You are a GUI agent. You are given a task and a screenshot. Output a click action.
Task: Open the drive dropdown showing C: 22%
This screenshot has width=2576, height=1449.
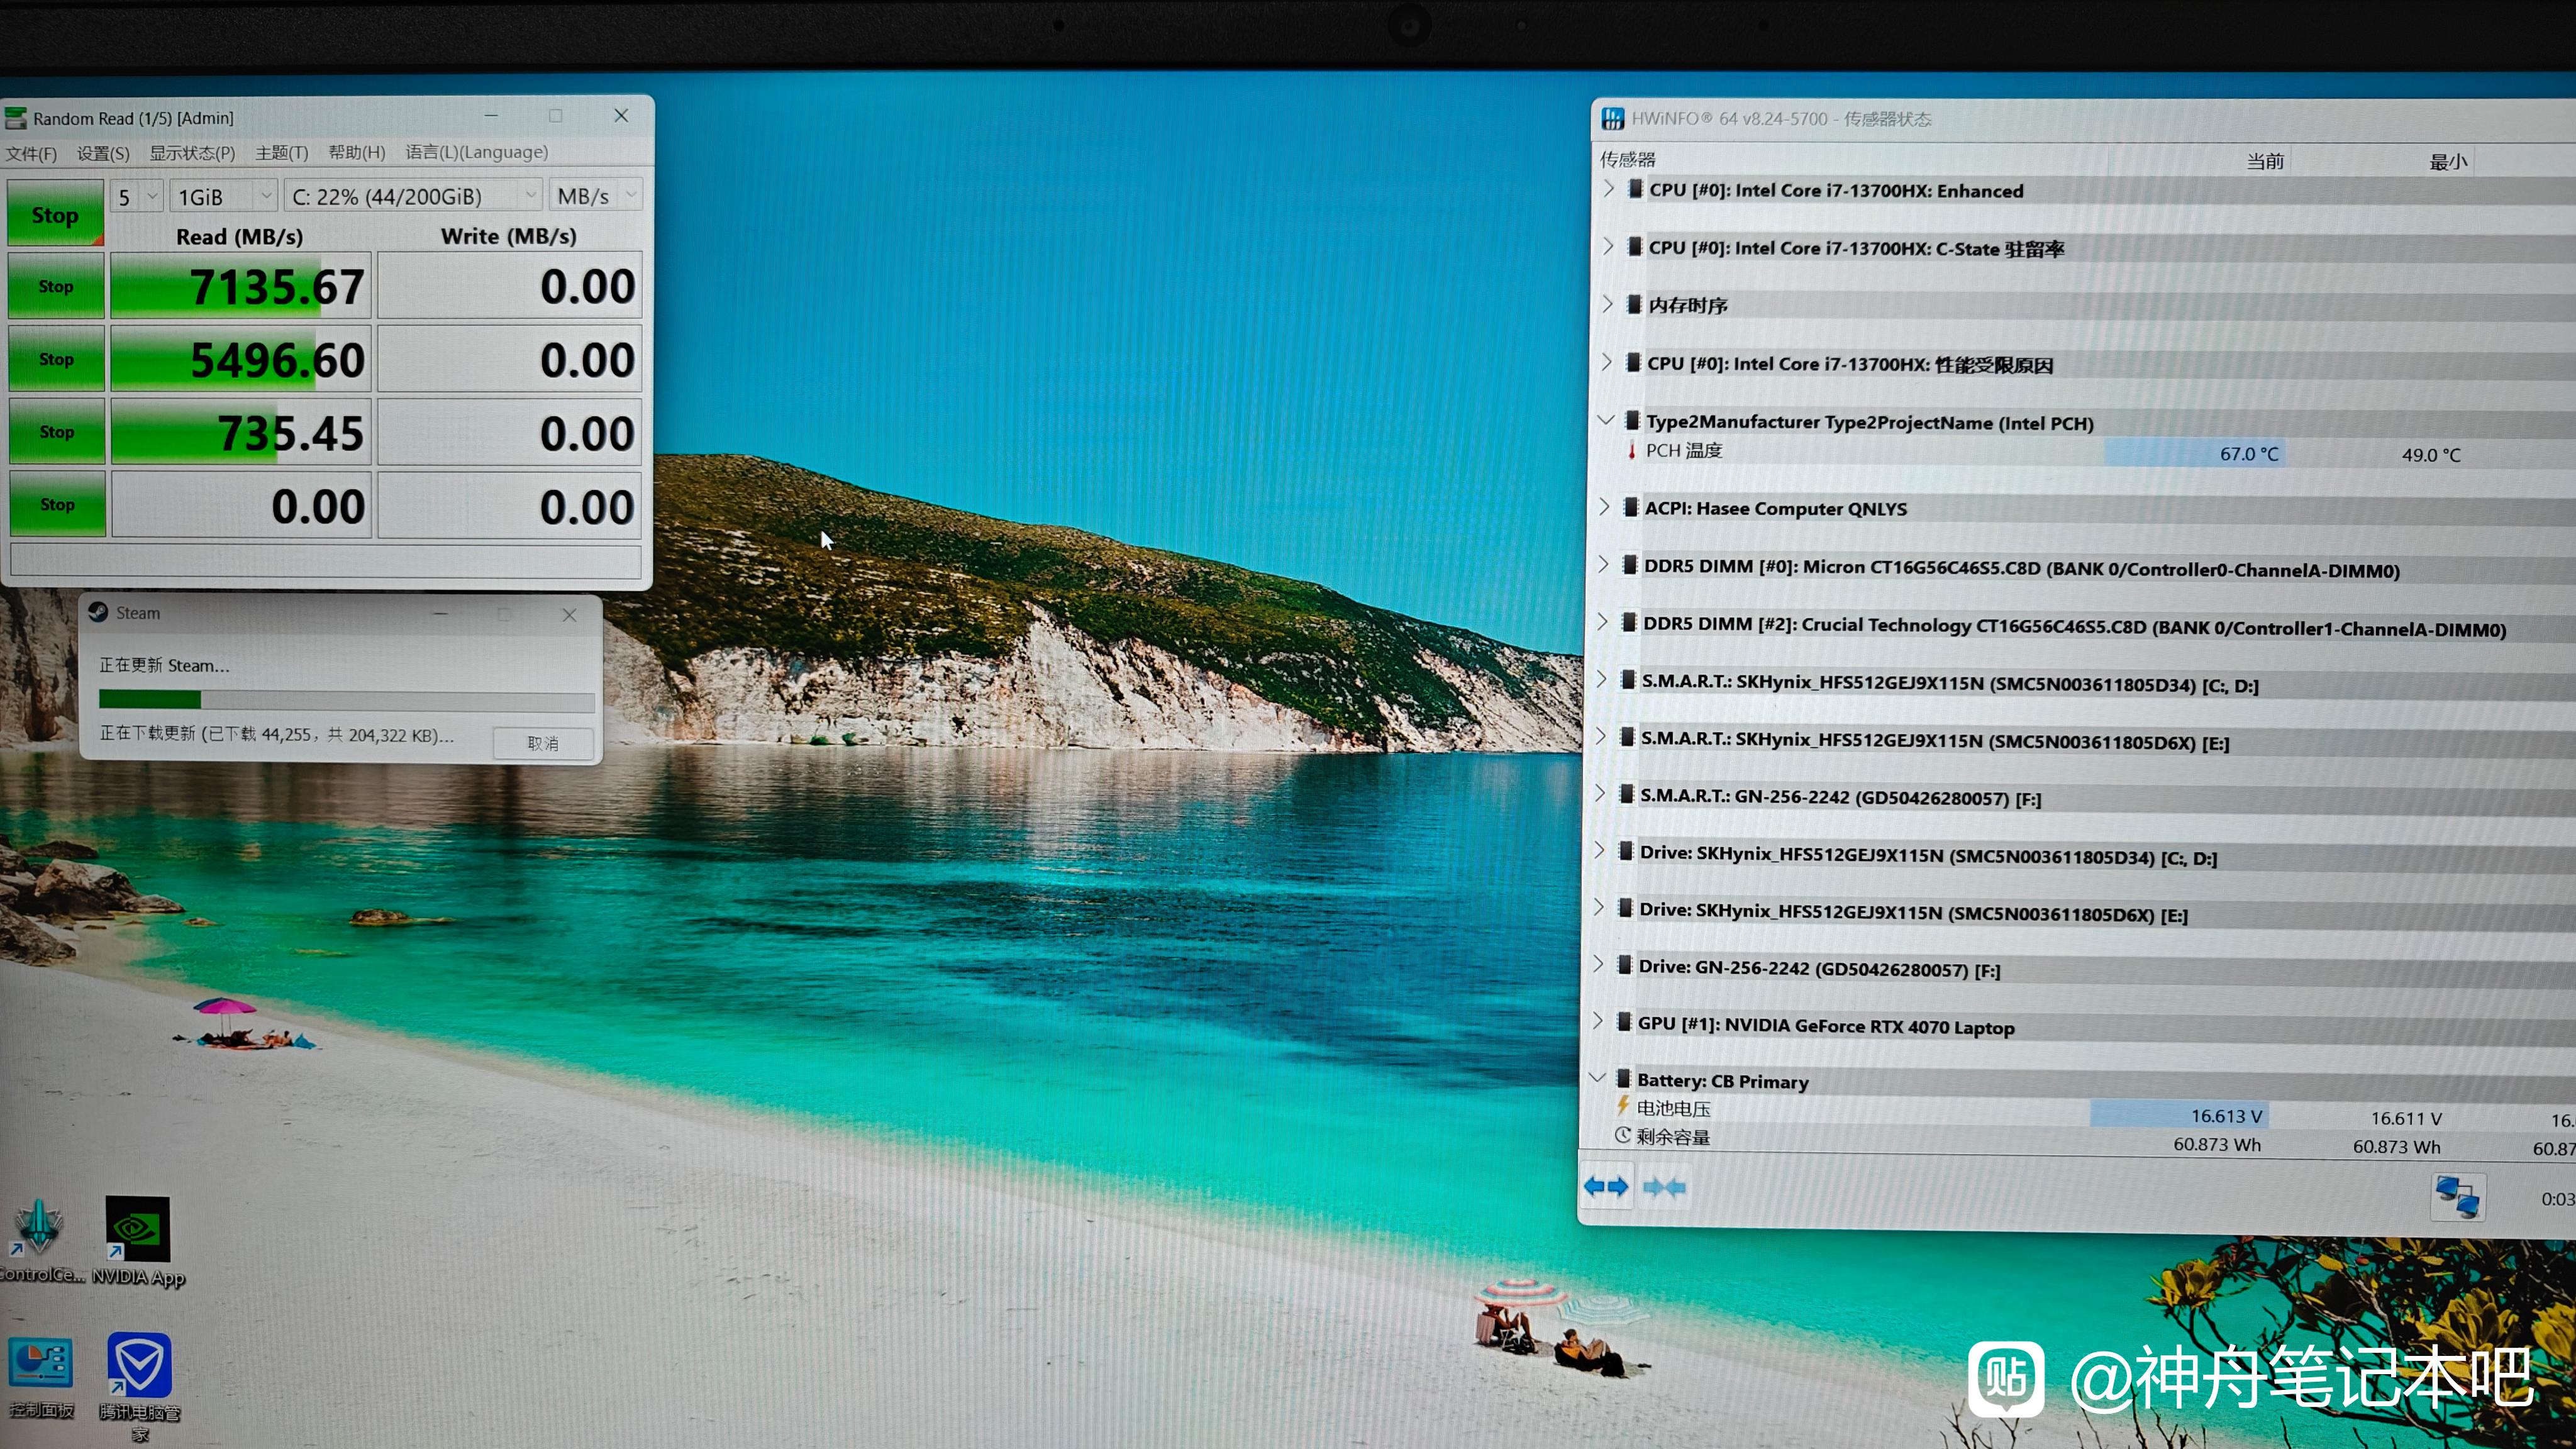(x=413, y=196)
